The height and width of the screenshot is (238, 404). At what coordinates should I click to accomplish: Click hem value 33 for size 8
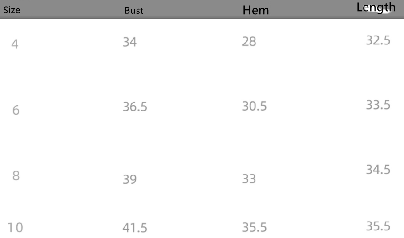pos(249,179)
